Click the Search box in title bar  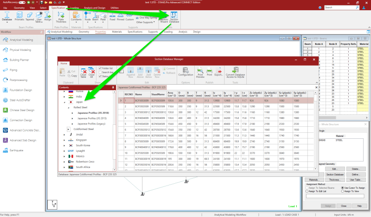pyautogui.click(x=342, y=7)
